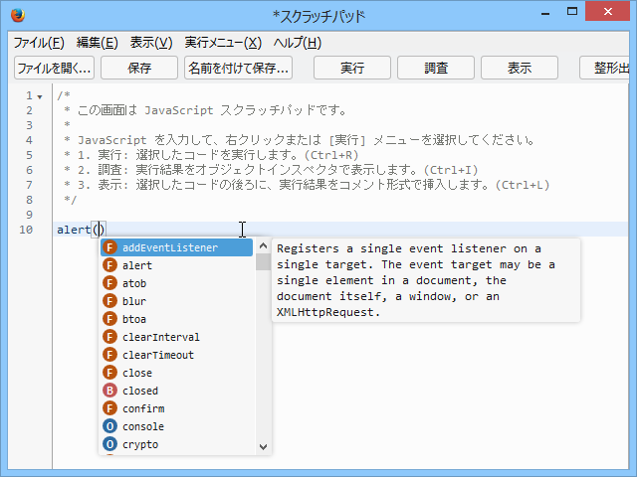Click the F icon next to close

coord(109,373)
